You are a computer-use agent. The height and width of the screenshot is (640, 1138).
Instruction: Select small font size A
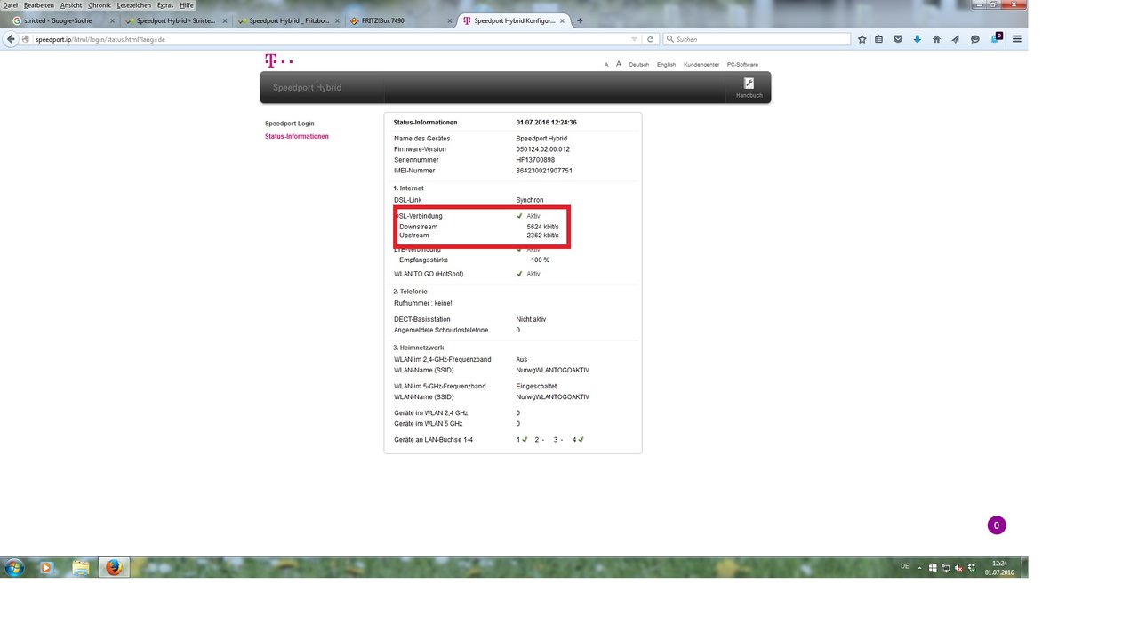(x=606, y=65)
